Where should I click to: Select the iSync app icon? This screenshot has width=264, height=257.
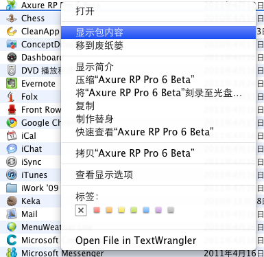coord(12,162)
